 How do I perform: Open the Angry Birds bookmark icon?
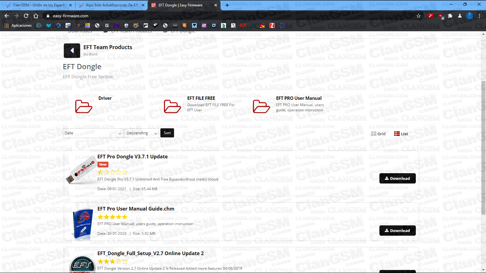coord(262,25)
